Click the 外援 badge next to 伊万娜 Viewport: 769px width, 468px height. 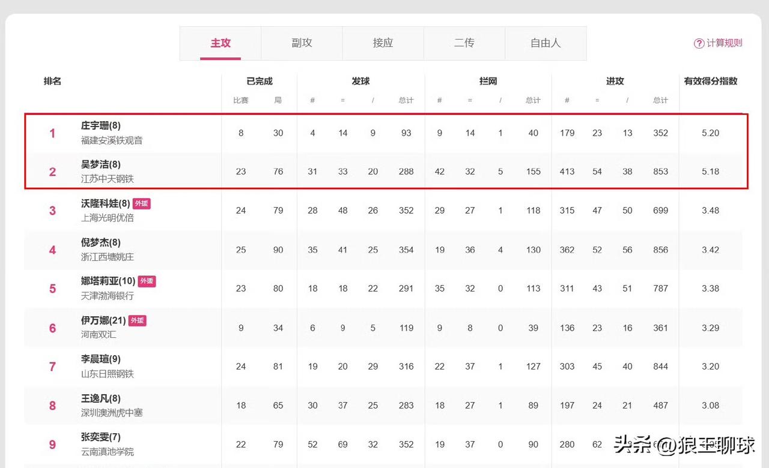tap(138, 320)
